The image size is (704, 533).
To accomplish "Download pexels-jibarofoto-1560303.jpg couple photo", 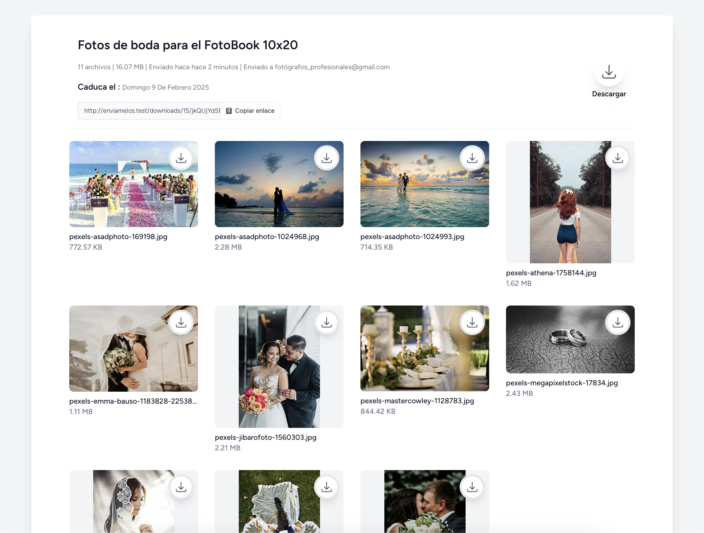I will coord(327,322).
